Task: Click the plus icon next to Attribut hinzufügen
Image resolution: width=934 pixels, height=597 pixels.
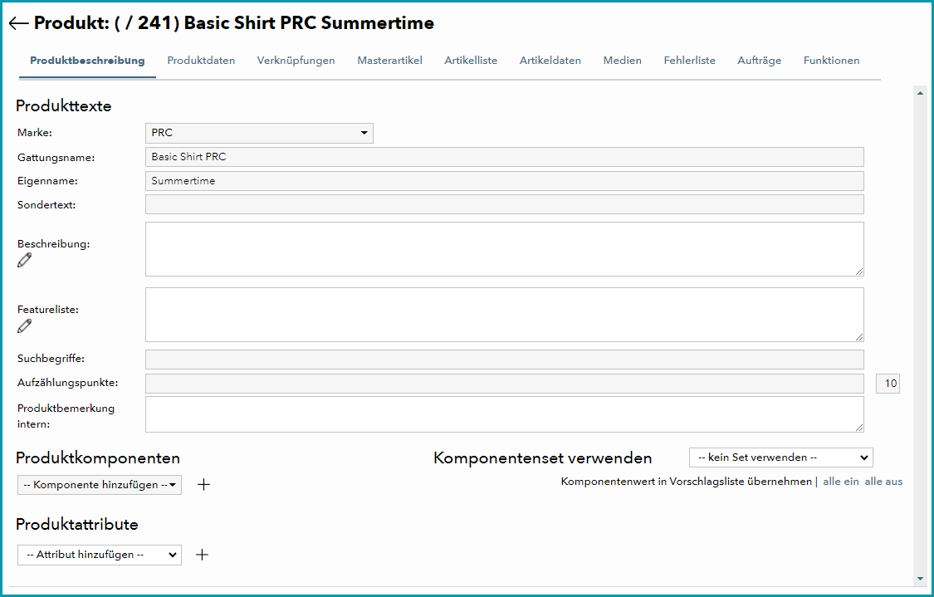Action: (x=203, y=555)
